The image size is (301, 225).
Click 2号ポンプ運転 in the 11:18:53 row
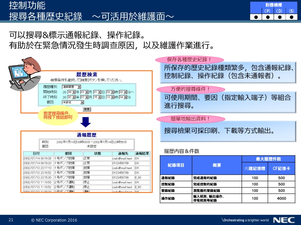[x=65, y=182]
